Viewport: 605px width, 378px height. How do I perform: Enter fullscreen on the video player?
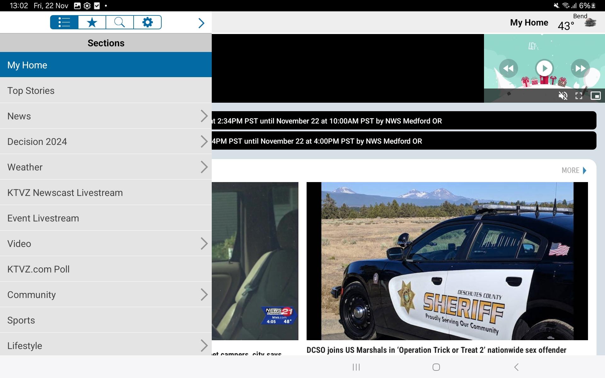coord(579,96)
